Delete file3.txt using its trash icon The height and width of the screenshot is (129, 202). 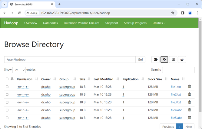pos(190,102)
